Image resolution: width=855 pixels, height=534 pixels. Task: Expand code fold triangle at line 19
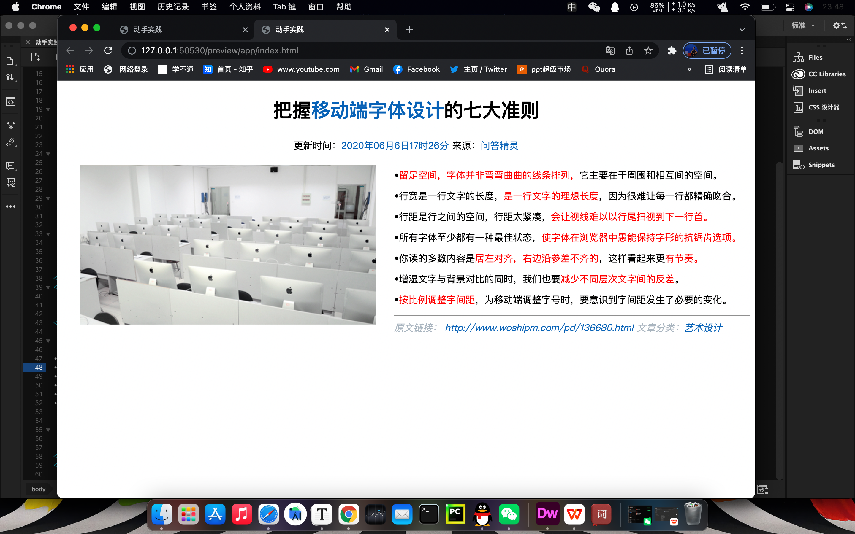[x=48, y=109]
